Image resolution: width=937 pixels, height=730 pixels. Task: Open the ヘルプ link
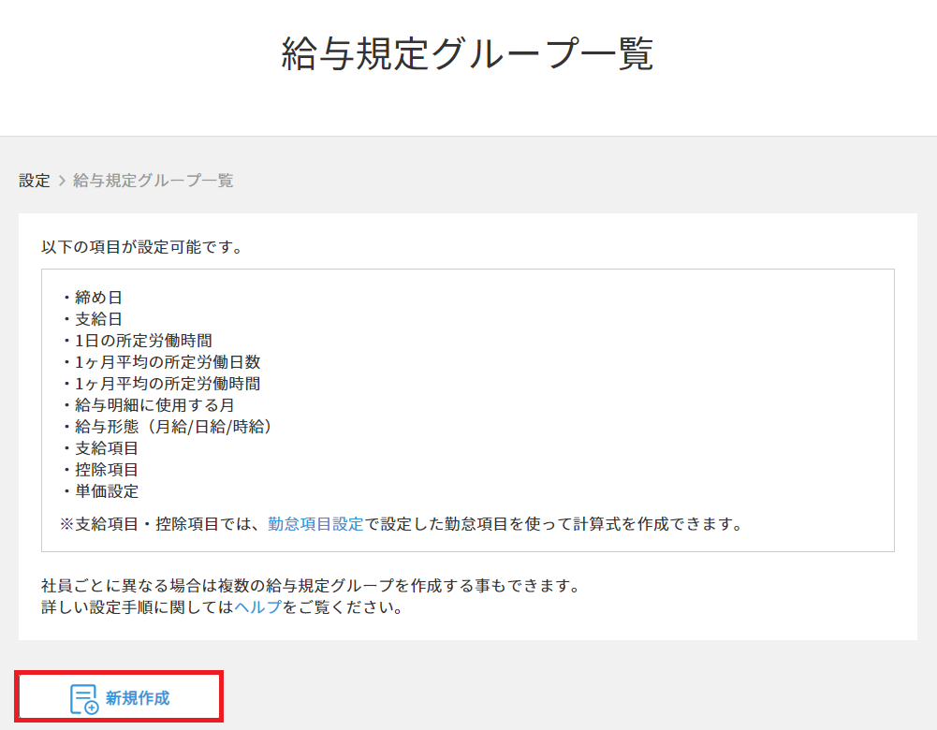pos(257,607)
